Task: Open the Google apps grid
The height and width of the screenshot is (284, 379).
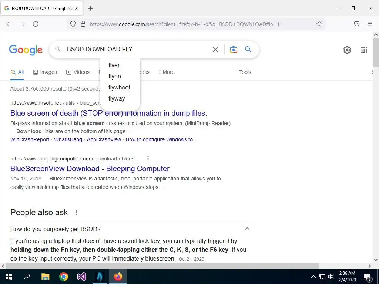Action: pyautogui.click(x=364, y=50)
